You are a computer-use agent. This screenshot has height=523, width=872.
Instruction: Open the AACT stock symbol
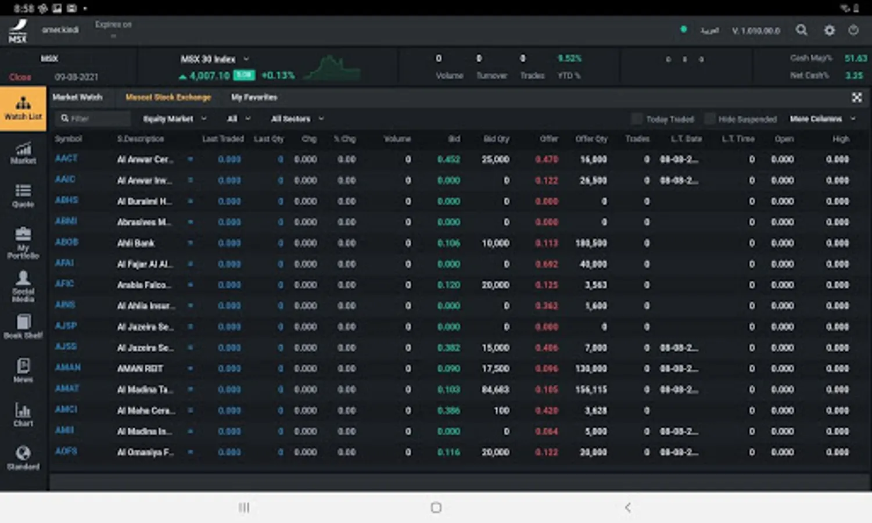(x=66, y=159)
